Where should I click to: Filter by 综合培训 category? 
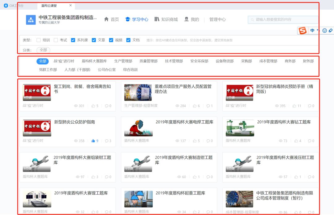131,70
